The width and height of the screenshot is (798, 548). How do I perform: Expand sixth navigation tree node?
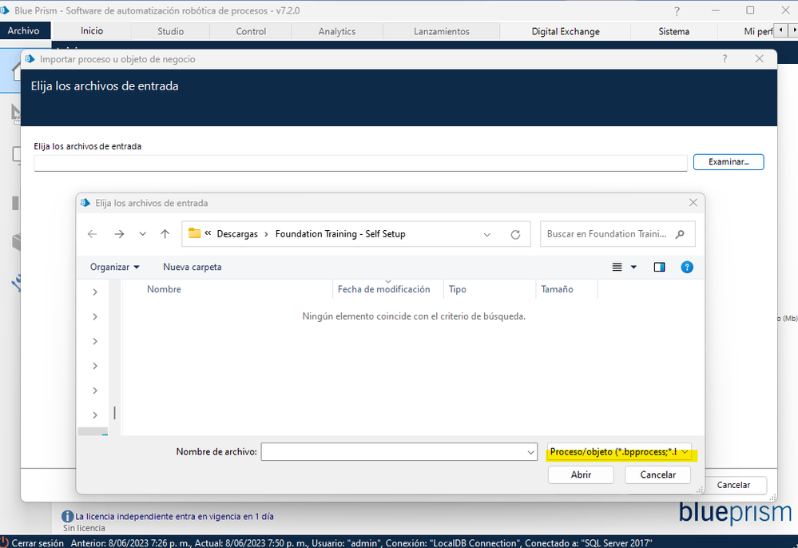pyautogui.click(x=95, y=415)
